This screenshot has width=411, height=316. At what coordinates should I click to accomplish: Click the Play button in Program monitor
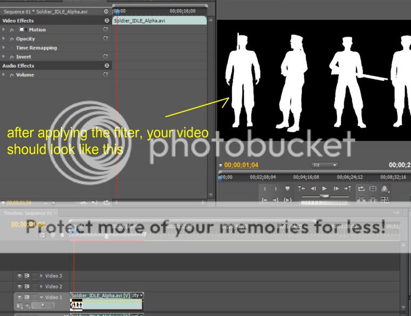pos(324,188)
